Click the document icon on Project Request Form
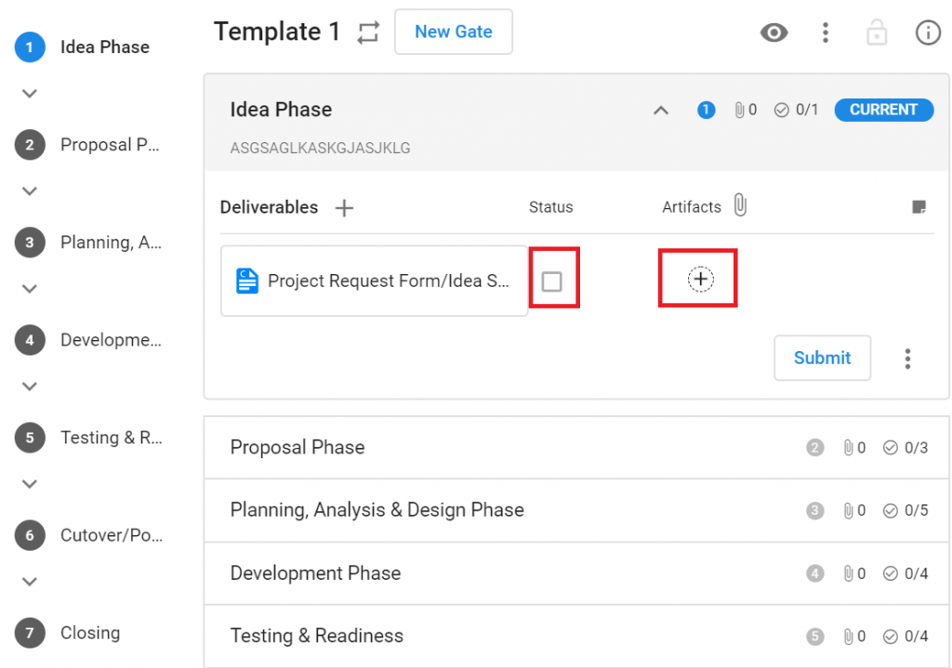The width and height of the screenshot is (952, 668). pos(246,280)
